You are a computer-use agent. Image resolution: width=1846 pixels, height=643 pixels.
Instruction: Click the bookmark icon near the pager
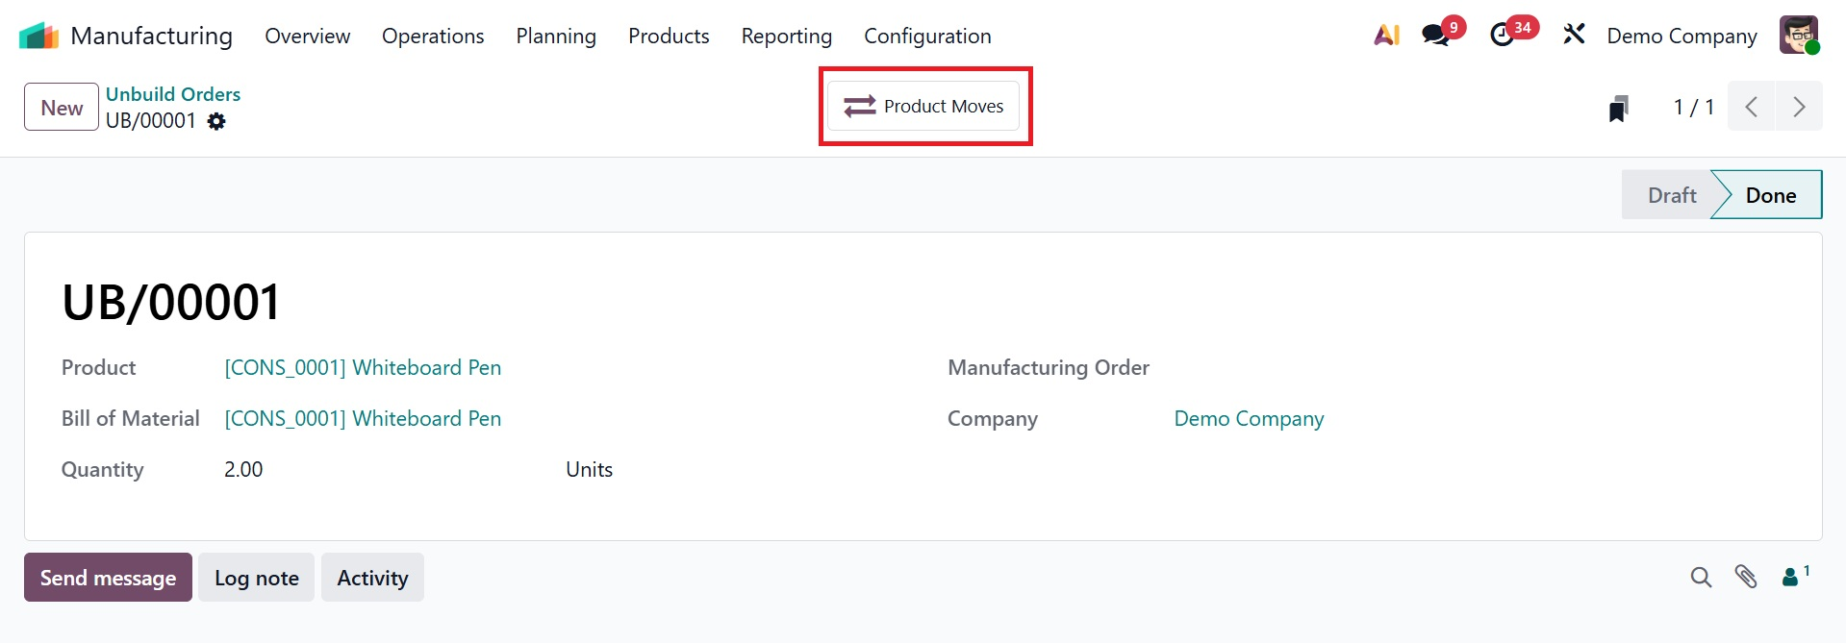coord(1619,109)
